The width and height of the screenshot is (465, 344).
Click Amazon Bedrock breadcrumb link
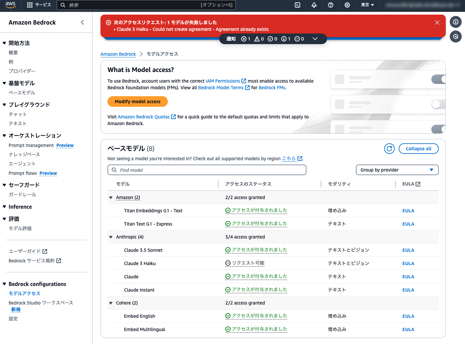tap(118, 54)
